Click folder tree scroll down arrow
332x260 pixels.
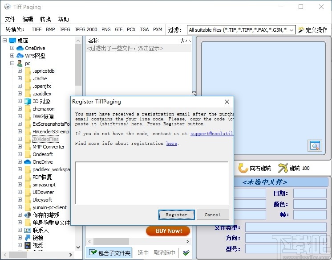[78, 247]
